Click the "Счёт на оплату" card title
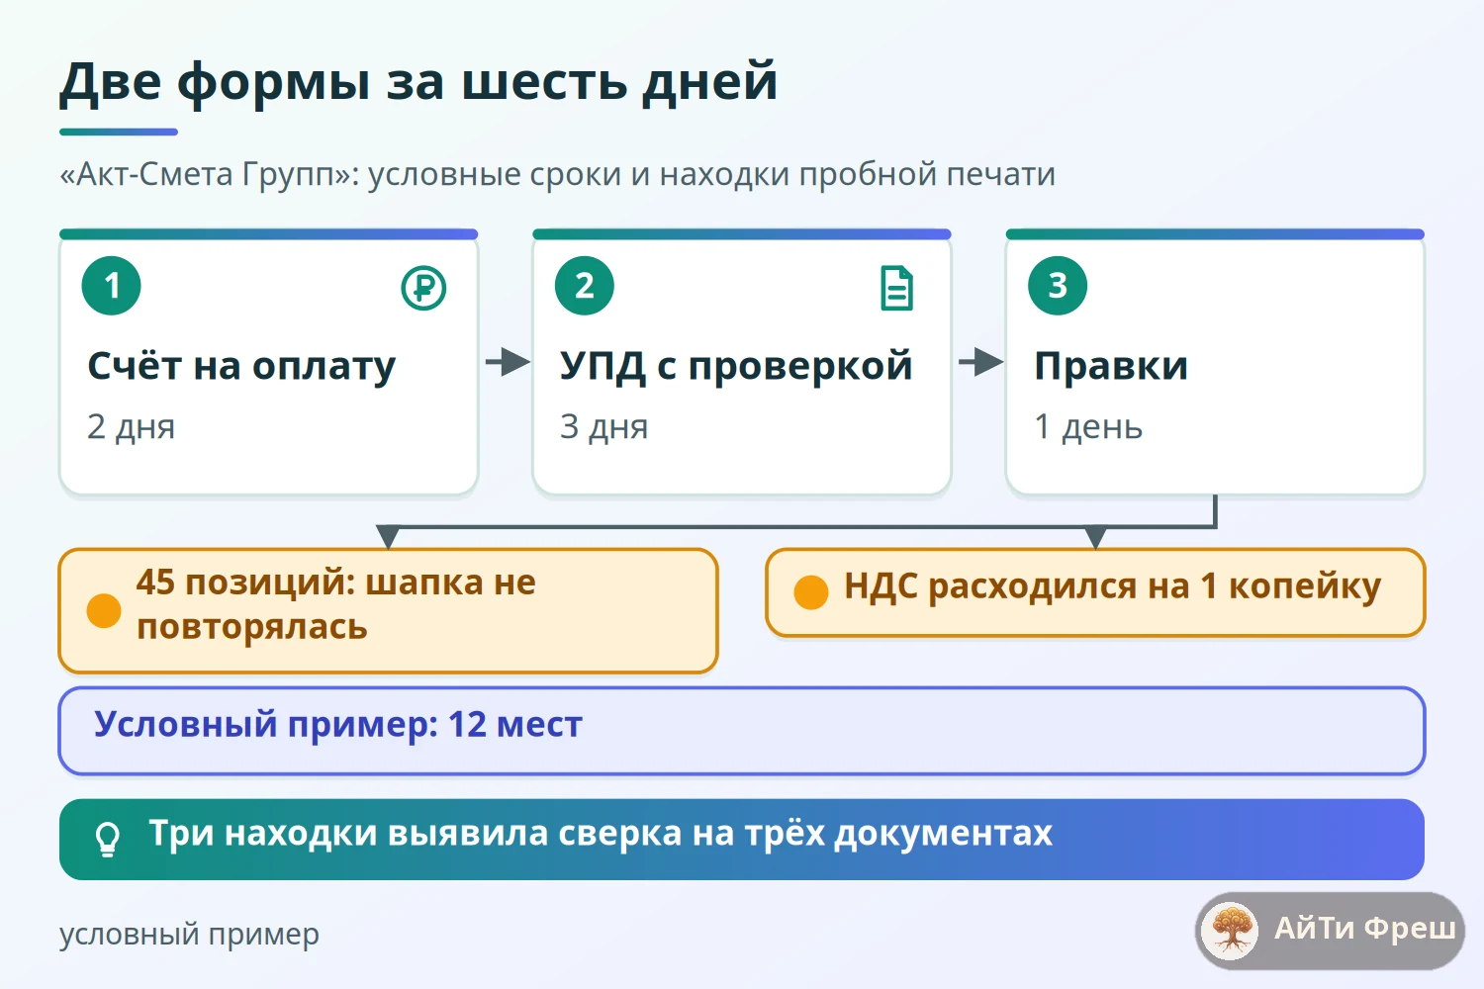Viewport: 1484px width, 989px height. 241,366
